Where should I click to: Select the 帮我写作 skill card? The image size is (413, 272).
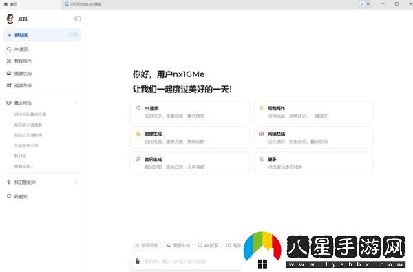pos(313,112)
